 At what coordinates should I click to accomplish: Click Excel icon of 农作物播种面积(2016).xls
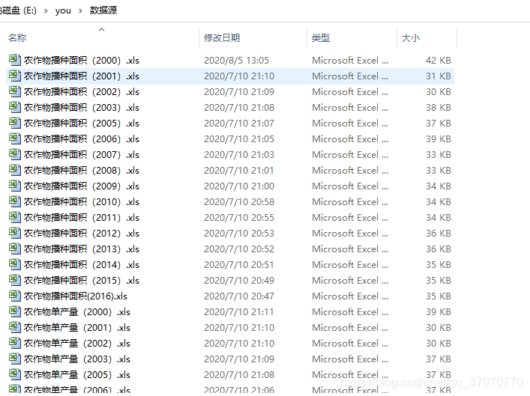click(14, 296)
